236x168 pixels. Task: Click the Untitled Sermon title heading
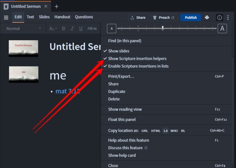click(x=75, y=47)
